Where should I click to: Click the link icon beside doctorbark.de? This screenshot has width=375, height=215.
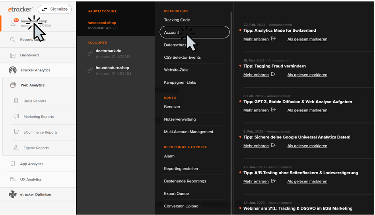pos(90,54)
